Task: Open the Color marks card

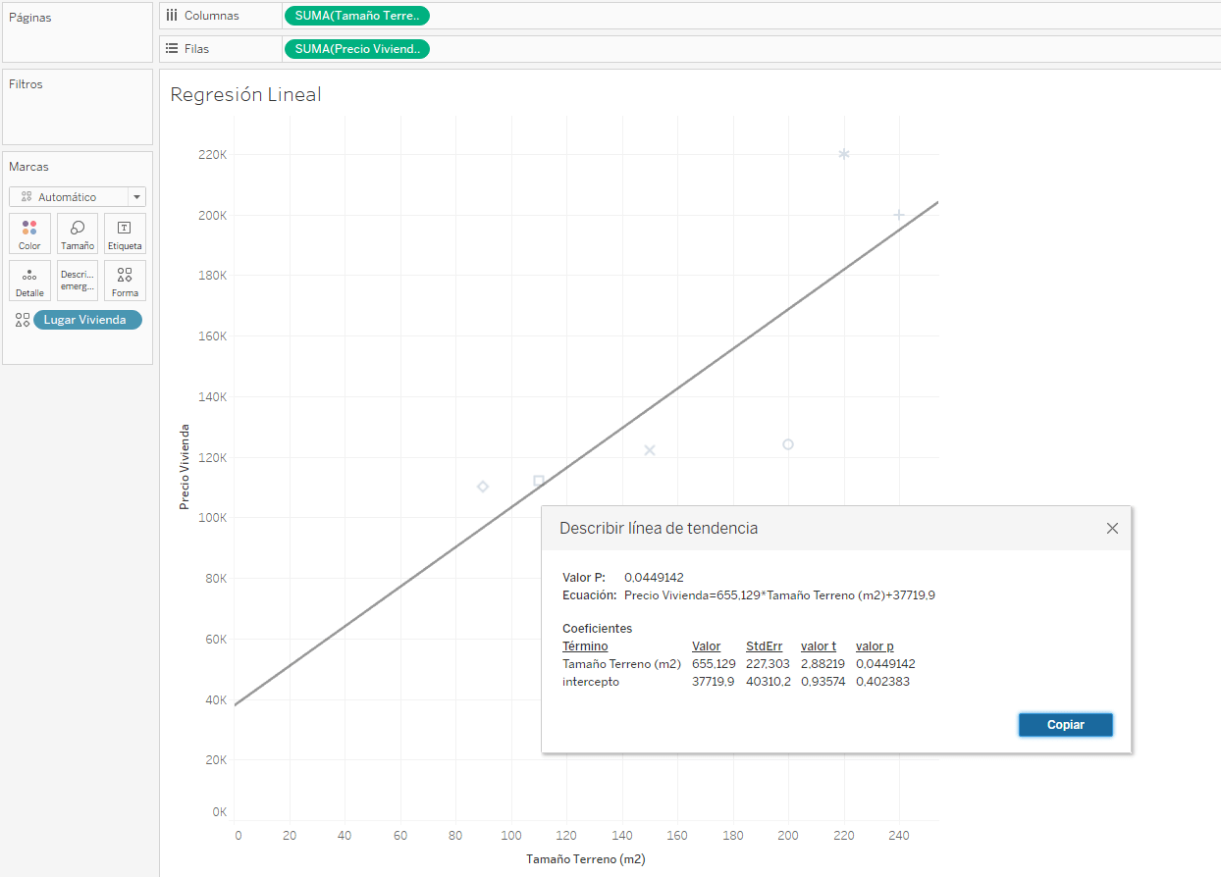Action: tap(29, 233)
